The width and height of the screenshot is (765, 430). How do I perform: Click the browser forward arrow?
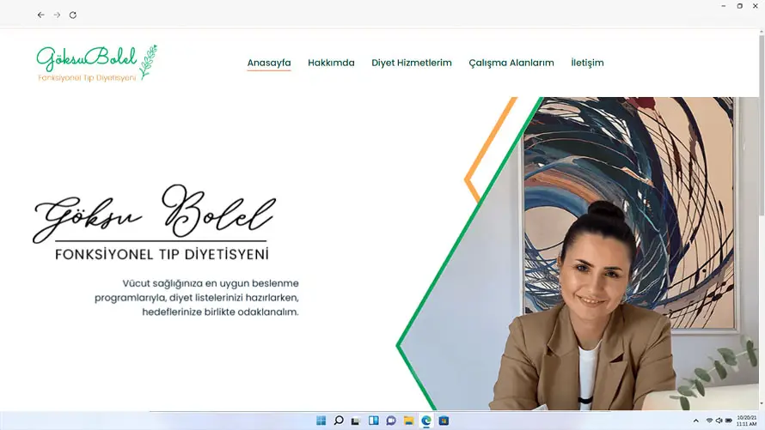click(x=57, y=15)
